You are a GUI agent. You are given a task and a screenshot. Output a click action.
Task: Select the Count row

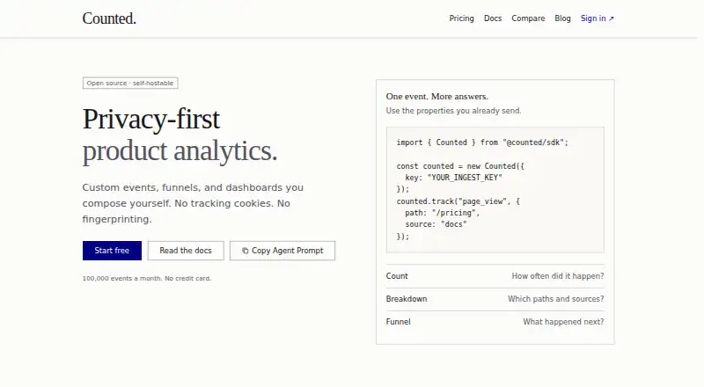[495, 276]
